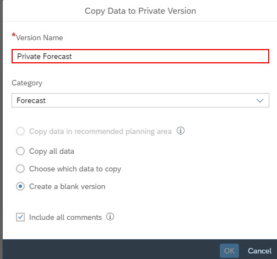Click 'Create a blank version' label text

67,187
